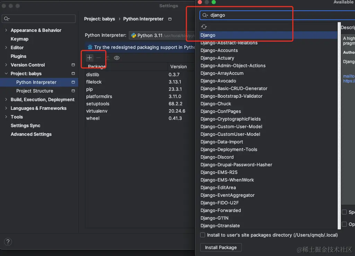This screenshot has width=355, height=256.
Task: Click the Install Package button
Action: tap(221, 247)
